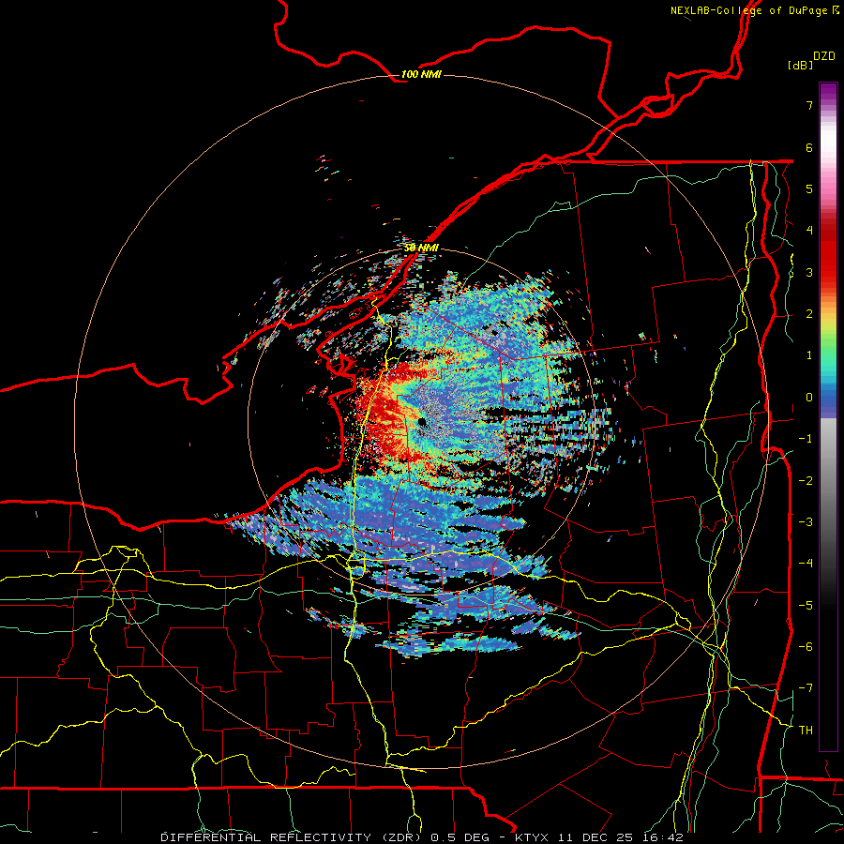Select the 5 value on the color scale
This screenshot has height=844, width=844.
809,188
